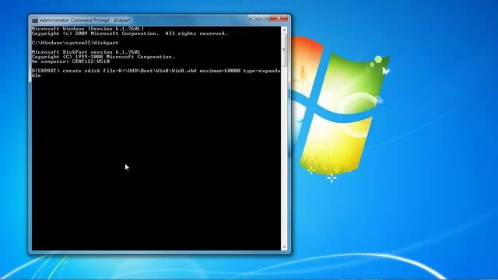Screen dimensions: 498x280
Task: Click the "C:\Windows\system32>diskpart" line
Action: pyautogui.click(x=75, y=43)
